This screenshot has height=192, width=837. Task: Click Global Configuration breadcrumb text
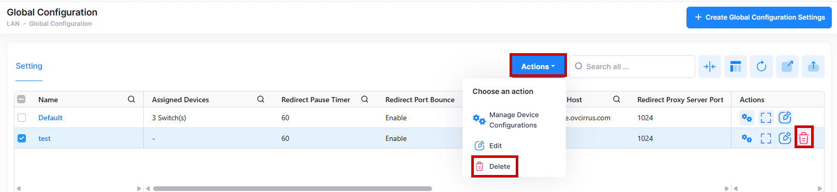click(61, 24)
